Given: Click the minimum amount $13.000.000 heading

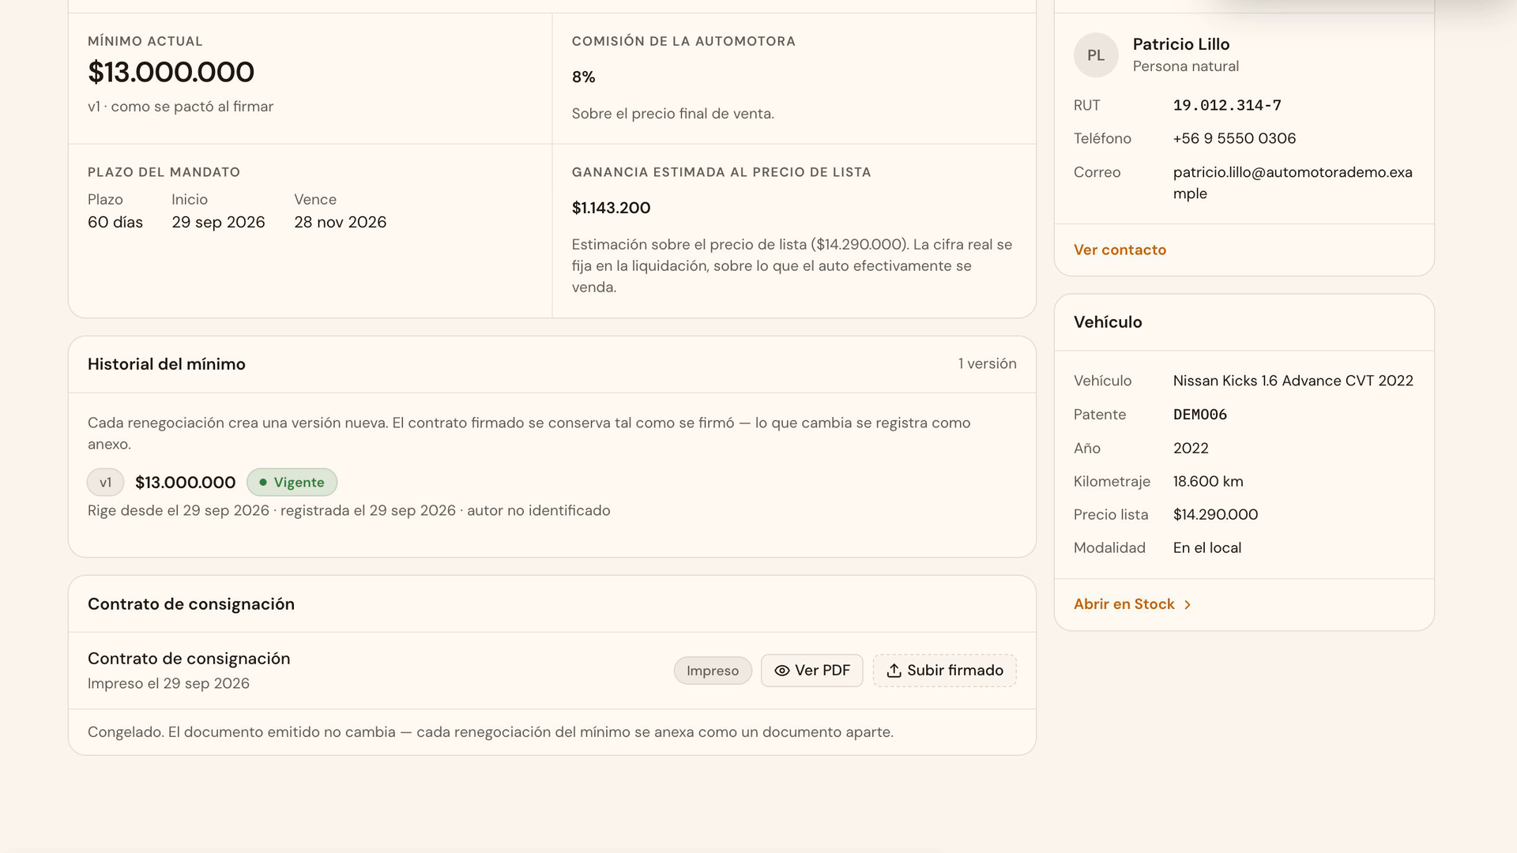Looking at the screenshot, I should coord(171,73).
